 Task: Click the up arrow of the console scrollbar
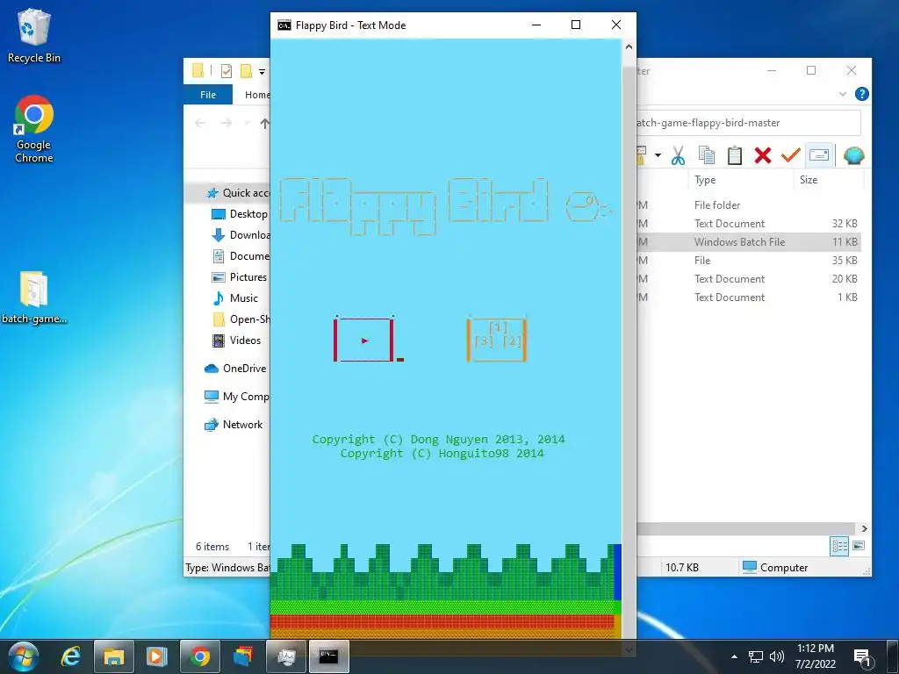629,47
